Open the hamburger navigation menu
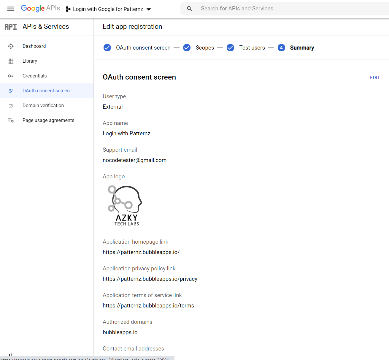Image resolution: width=389 pixels, height=360 pixels. (x=11, y=9)
